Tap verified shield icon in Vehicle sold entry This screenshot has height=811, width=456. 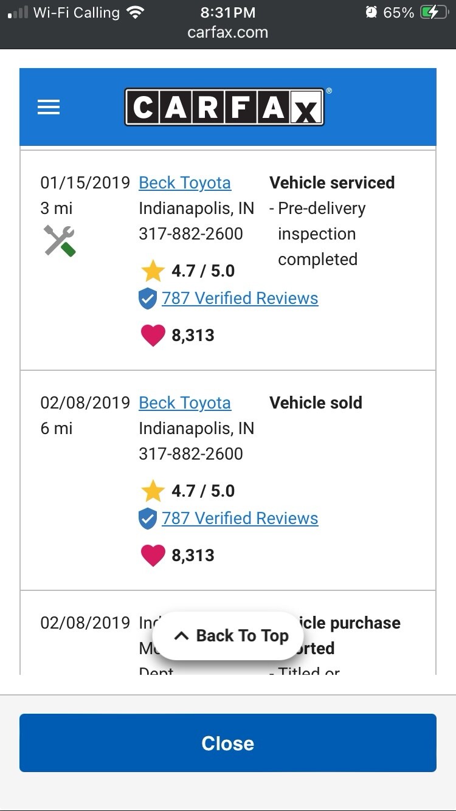point(148,519)
